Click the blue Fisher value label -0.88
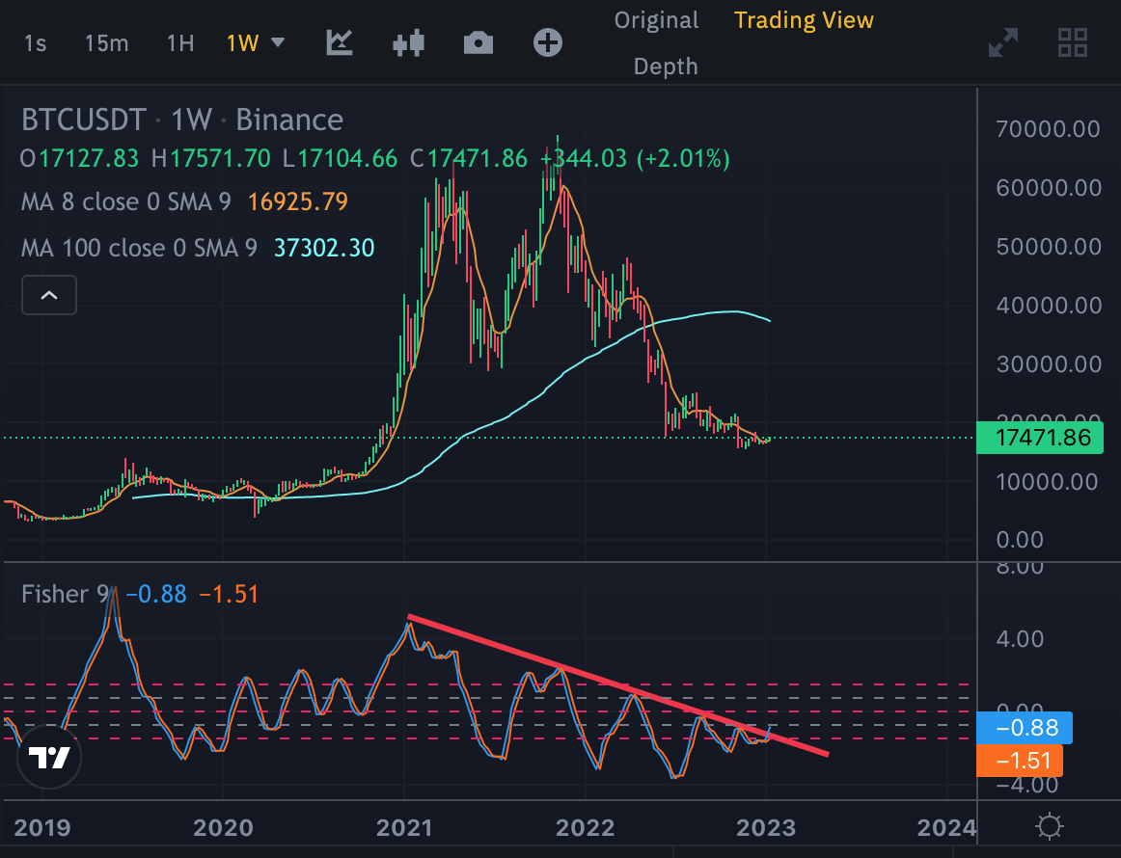The height and width of the screenshot is (858, 1121). click(x=1025, y=728)
